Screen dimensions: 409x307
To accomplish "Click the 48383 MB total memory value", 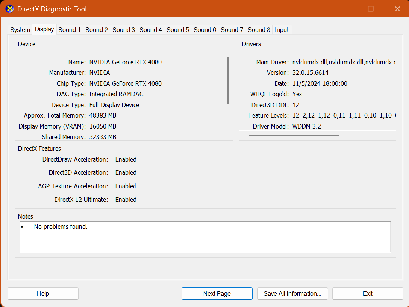I will coord(103,116).
